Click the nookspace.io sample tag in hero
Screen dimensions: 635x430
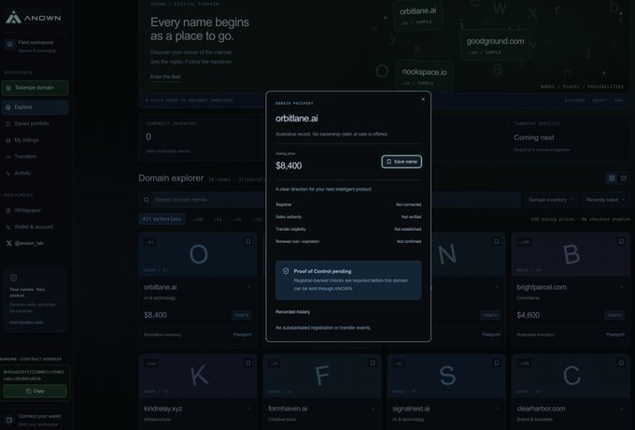pyautogui.click(x=424, y=76)
